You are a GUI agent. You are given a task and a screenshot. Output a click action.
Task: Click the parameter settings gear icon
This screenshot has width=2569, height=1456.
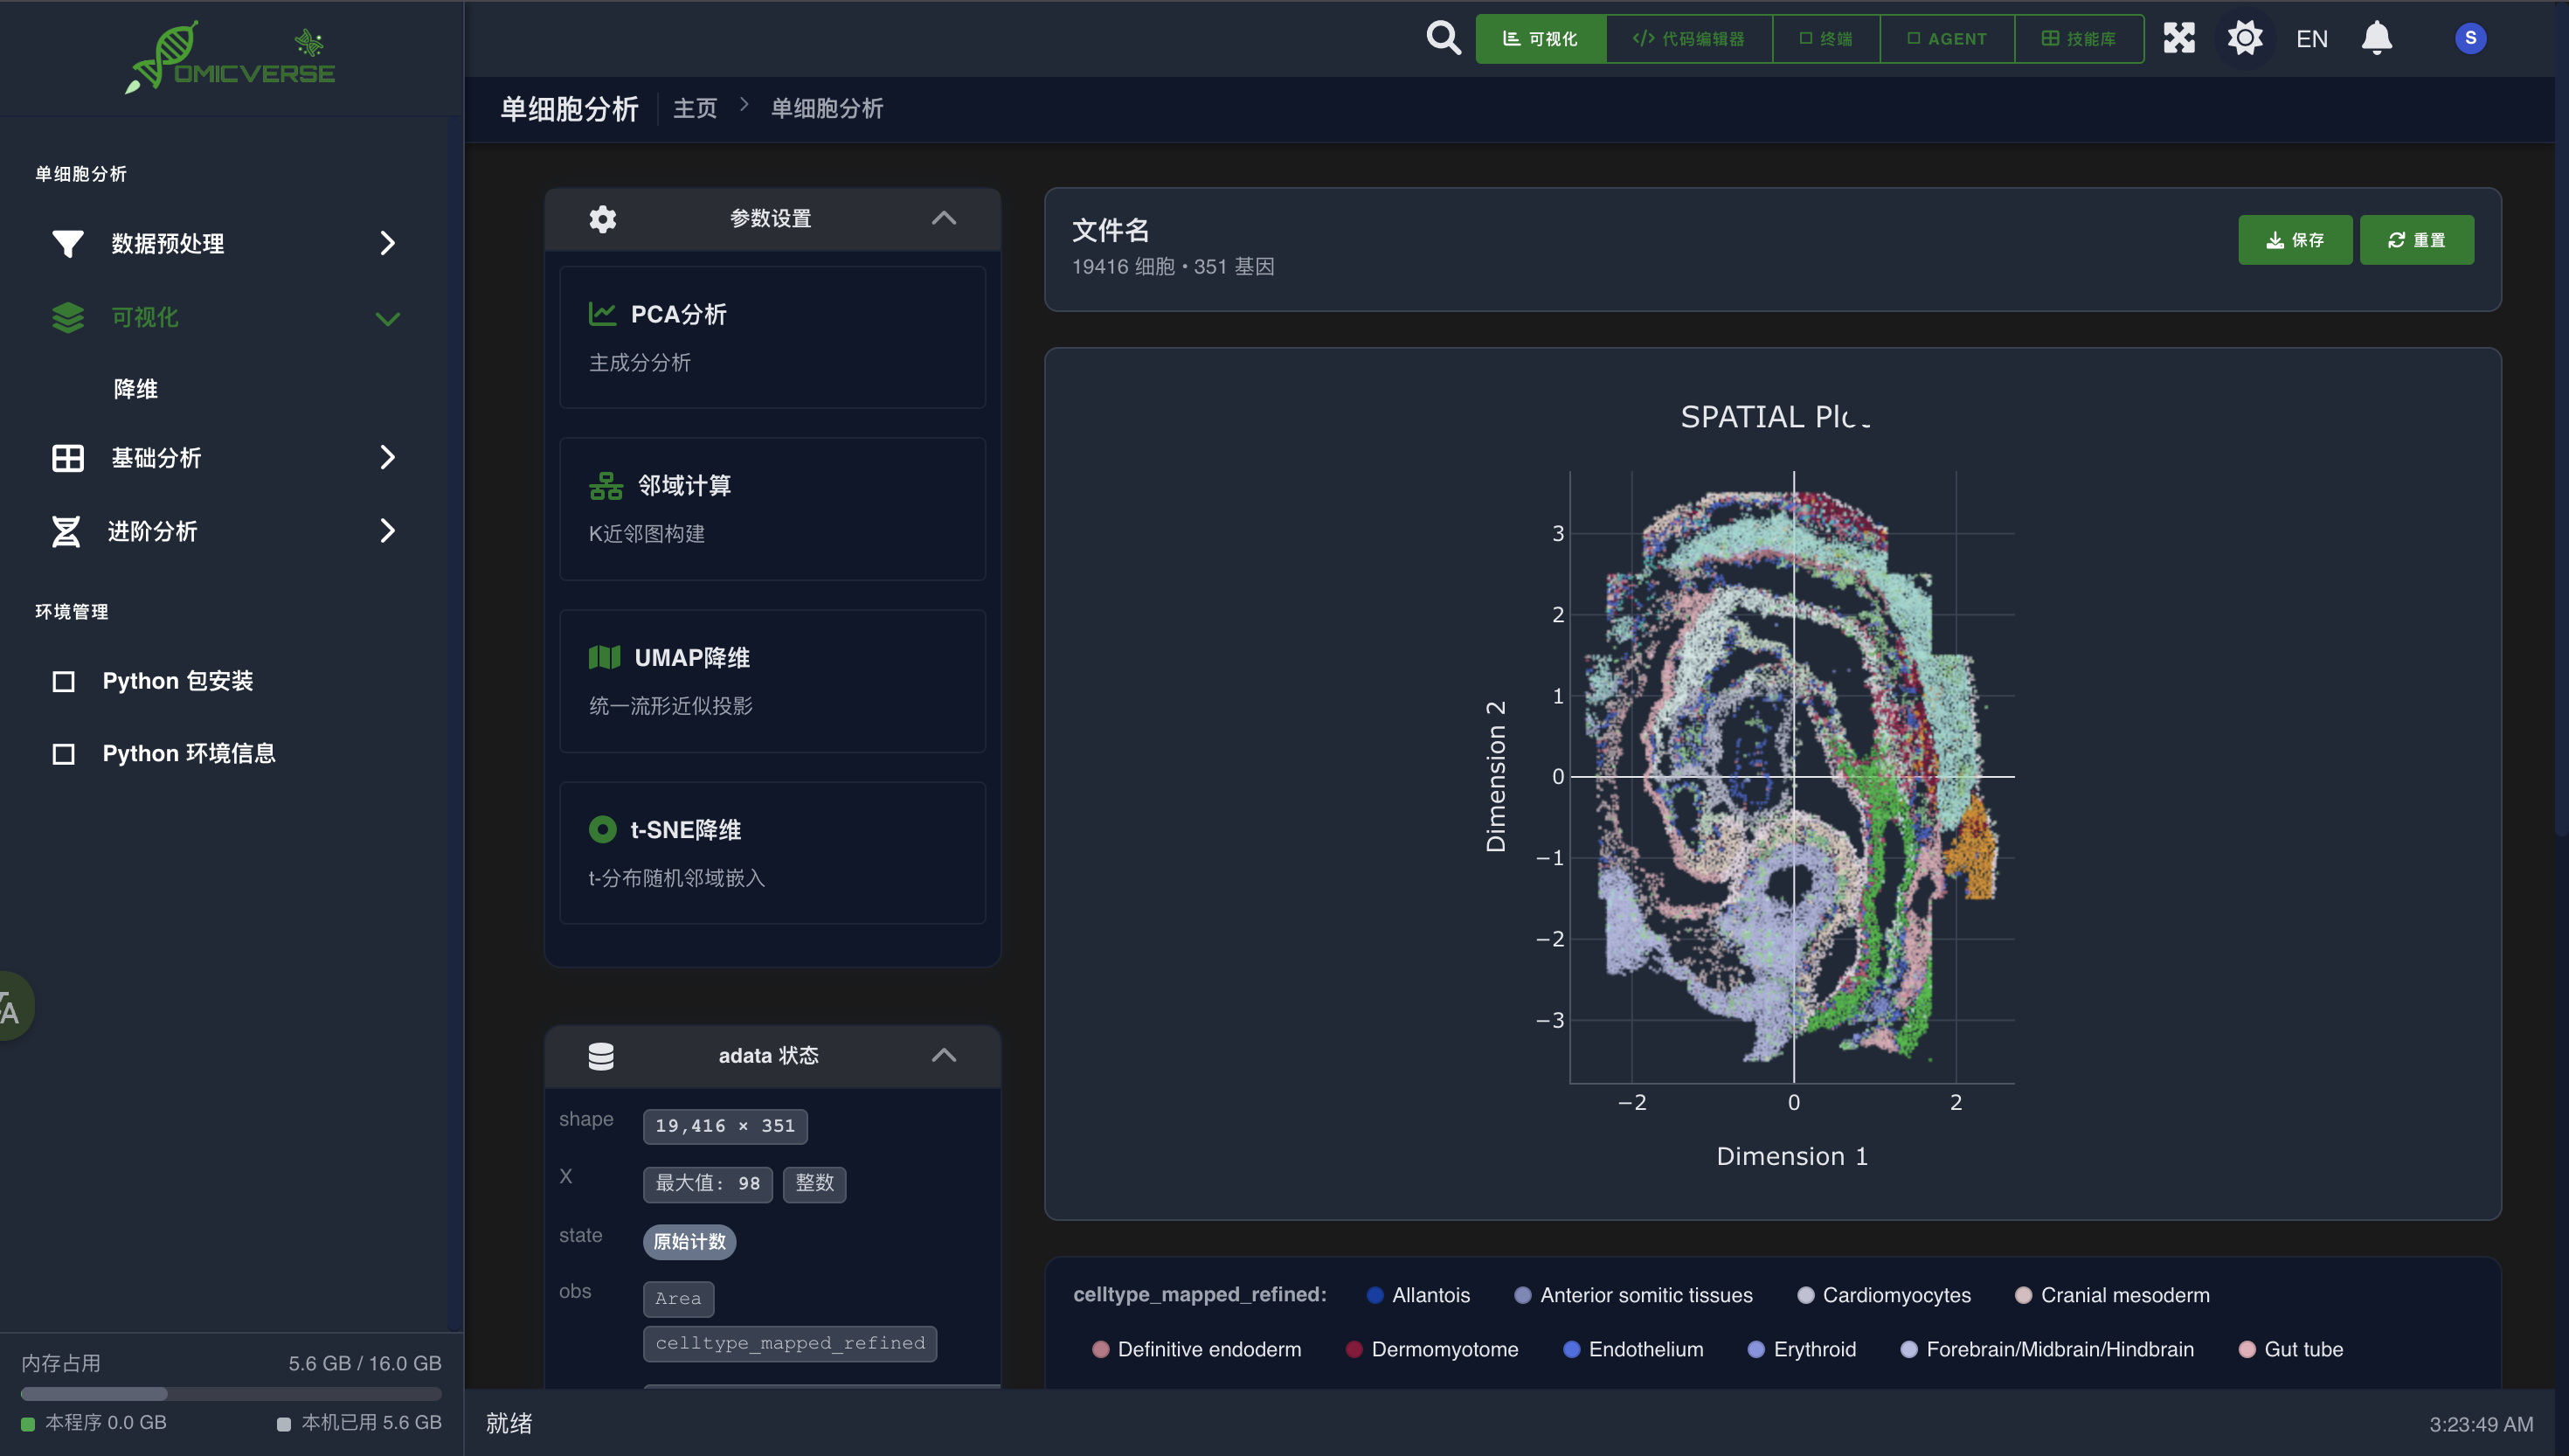[602, 219]
